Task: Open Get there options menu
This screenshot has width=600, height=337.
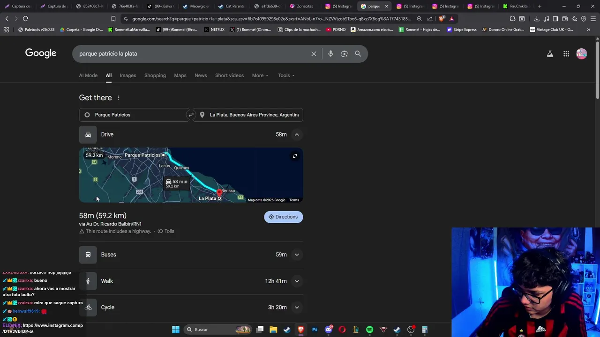Action: click(119, 98)
